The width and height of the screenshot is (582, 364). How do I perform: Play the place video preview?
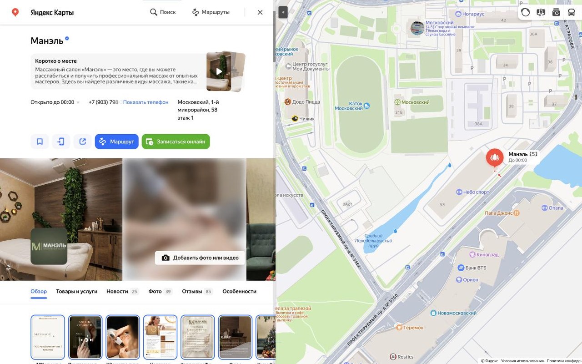coord(219,71)
